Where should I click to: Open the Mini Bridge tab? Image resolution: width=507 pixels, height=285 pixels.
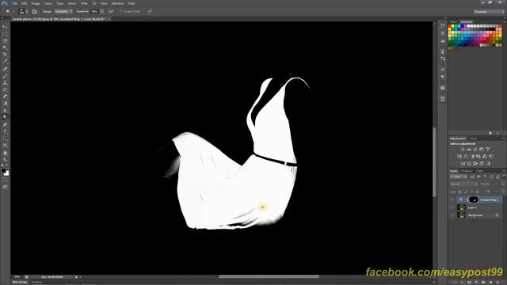[20, 282]
